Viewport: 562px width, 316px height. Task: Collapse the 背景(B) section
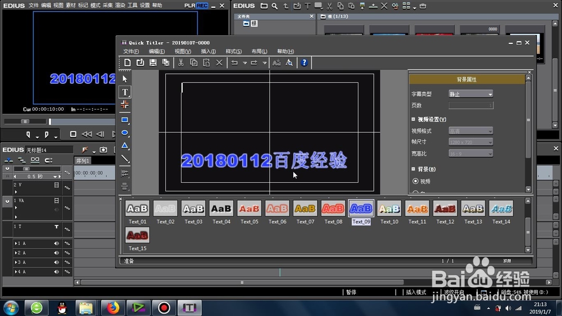point(413,169)
